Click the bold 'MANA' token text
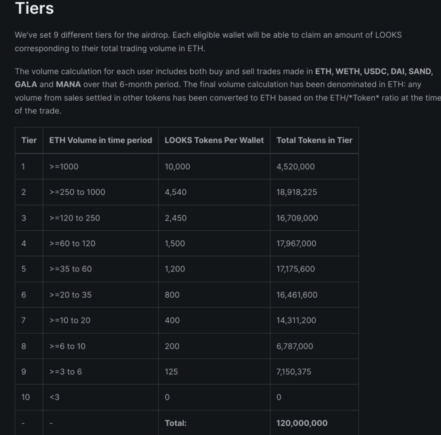 68,84
